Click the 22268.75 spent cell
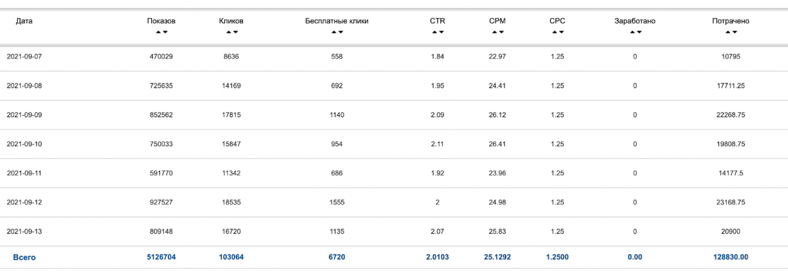788x280 pixels. [731, 115]
